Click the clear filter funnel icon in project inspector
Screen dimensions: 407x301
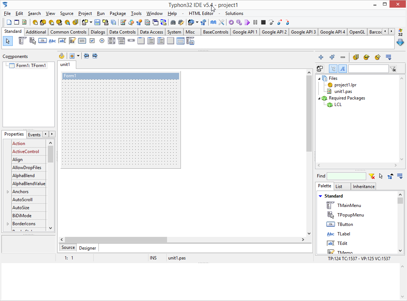(393, 69)
